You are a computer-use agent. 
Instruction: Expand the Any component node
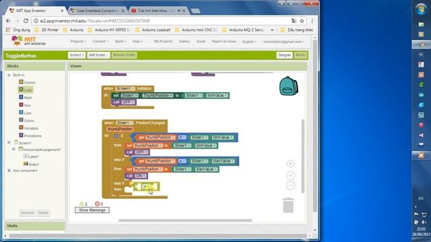(9, 171)
